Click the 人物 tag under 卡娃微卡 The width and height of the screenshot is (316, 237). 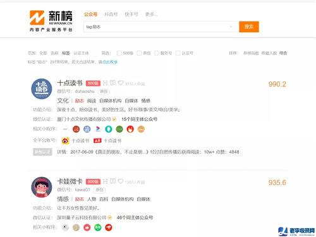[92, 199]
